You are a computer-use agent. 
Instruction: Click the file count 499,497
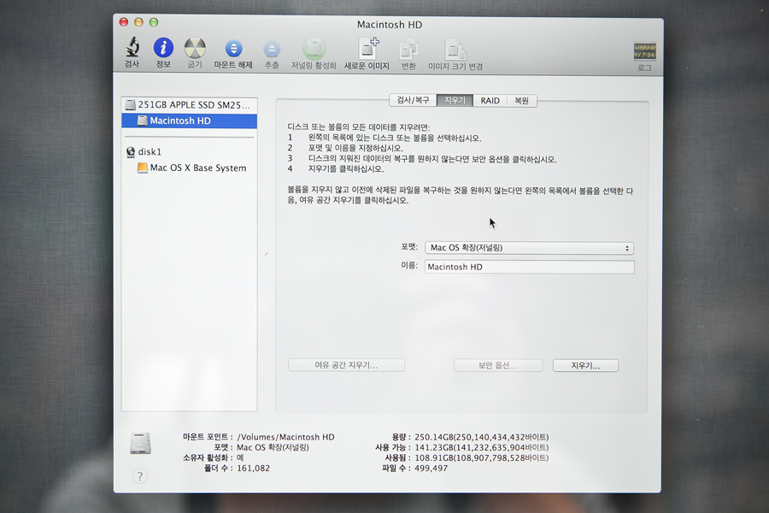pyautogui.click(x=431, y=469)
